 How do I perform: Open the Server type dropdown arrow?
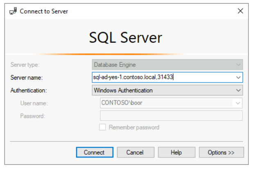tap(238, 65)
